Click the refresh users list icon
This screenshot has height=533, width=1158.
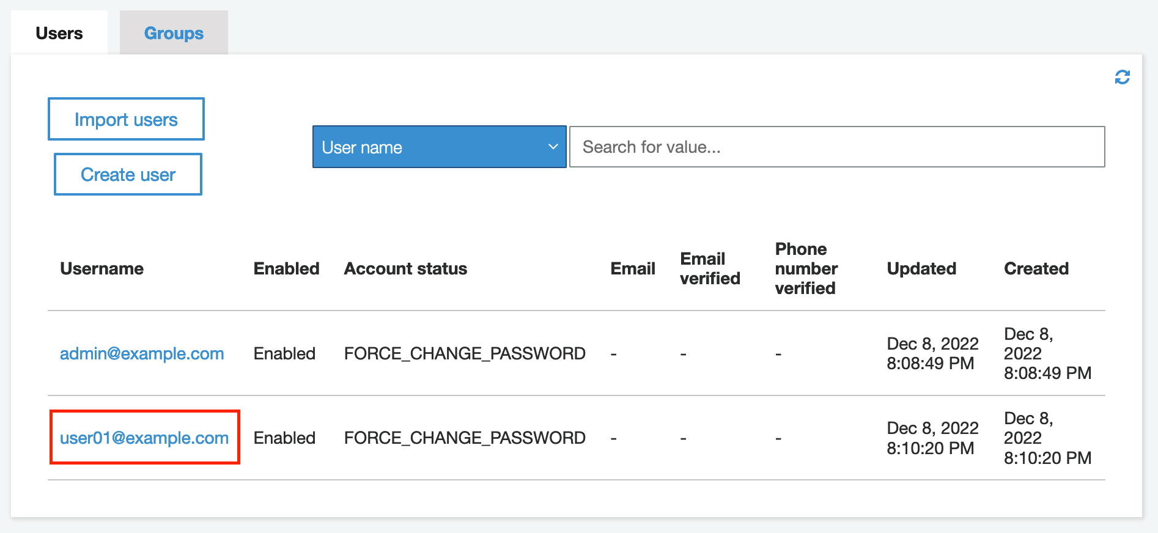click(x=1122, y=77)
